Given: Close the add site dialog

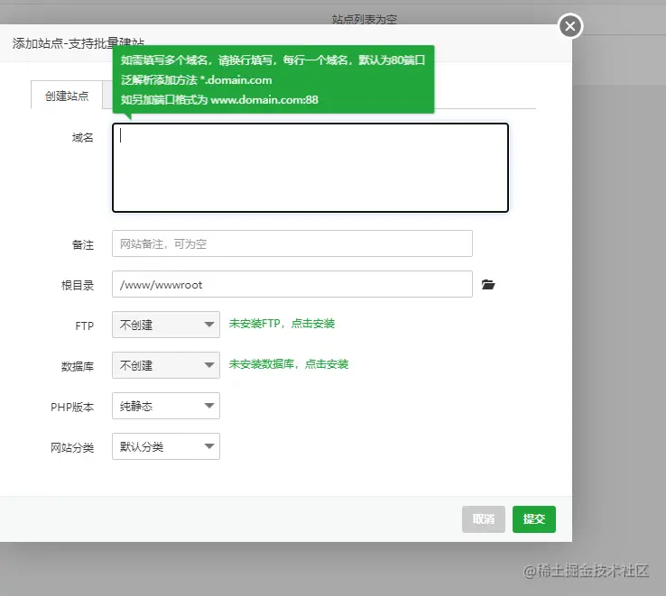Looking at the screenshot, I should tap(570, 26).
